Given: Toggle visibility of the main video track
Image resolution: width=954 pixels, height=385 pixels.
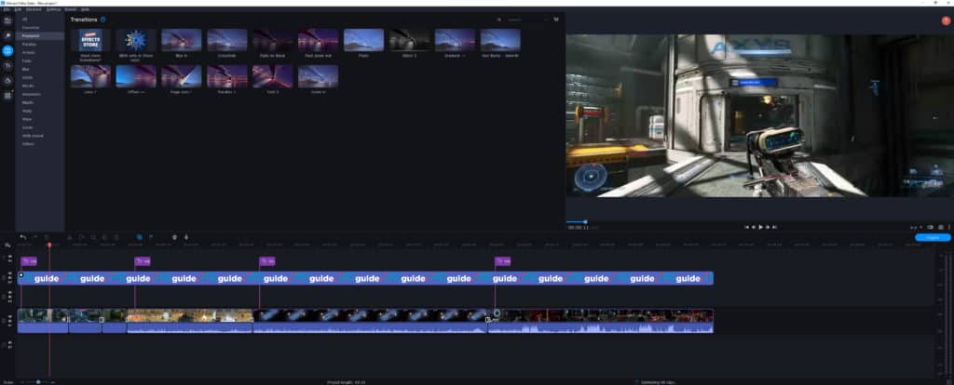Looking at the screenshot, I should [x=9, y=318].
